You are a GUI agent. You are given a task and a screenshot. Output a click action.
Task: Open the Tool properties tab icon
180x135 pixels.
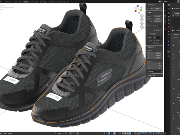[169, 9]
